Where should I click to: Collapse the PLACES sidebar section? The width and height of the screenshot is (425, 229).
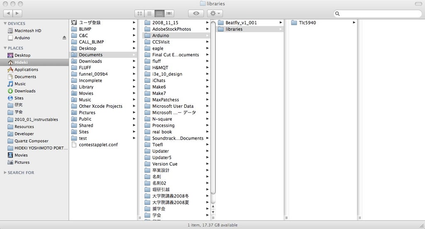pyautogui.click(x=5, y=48)
